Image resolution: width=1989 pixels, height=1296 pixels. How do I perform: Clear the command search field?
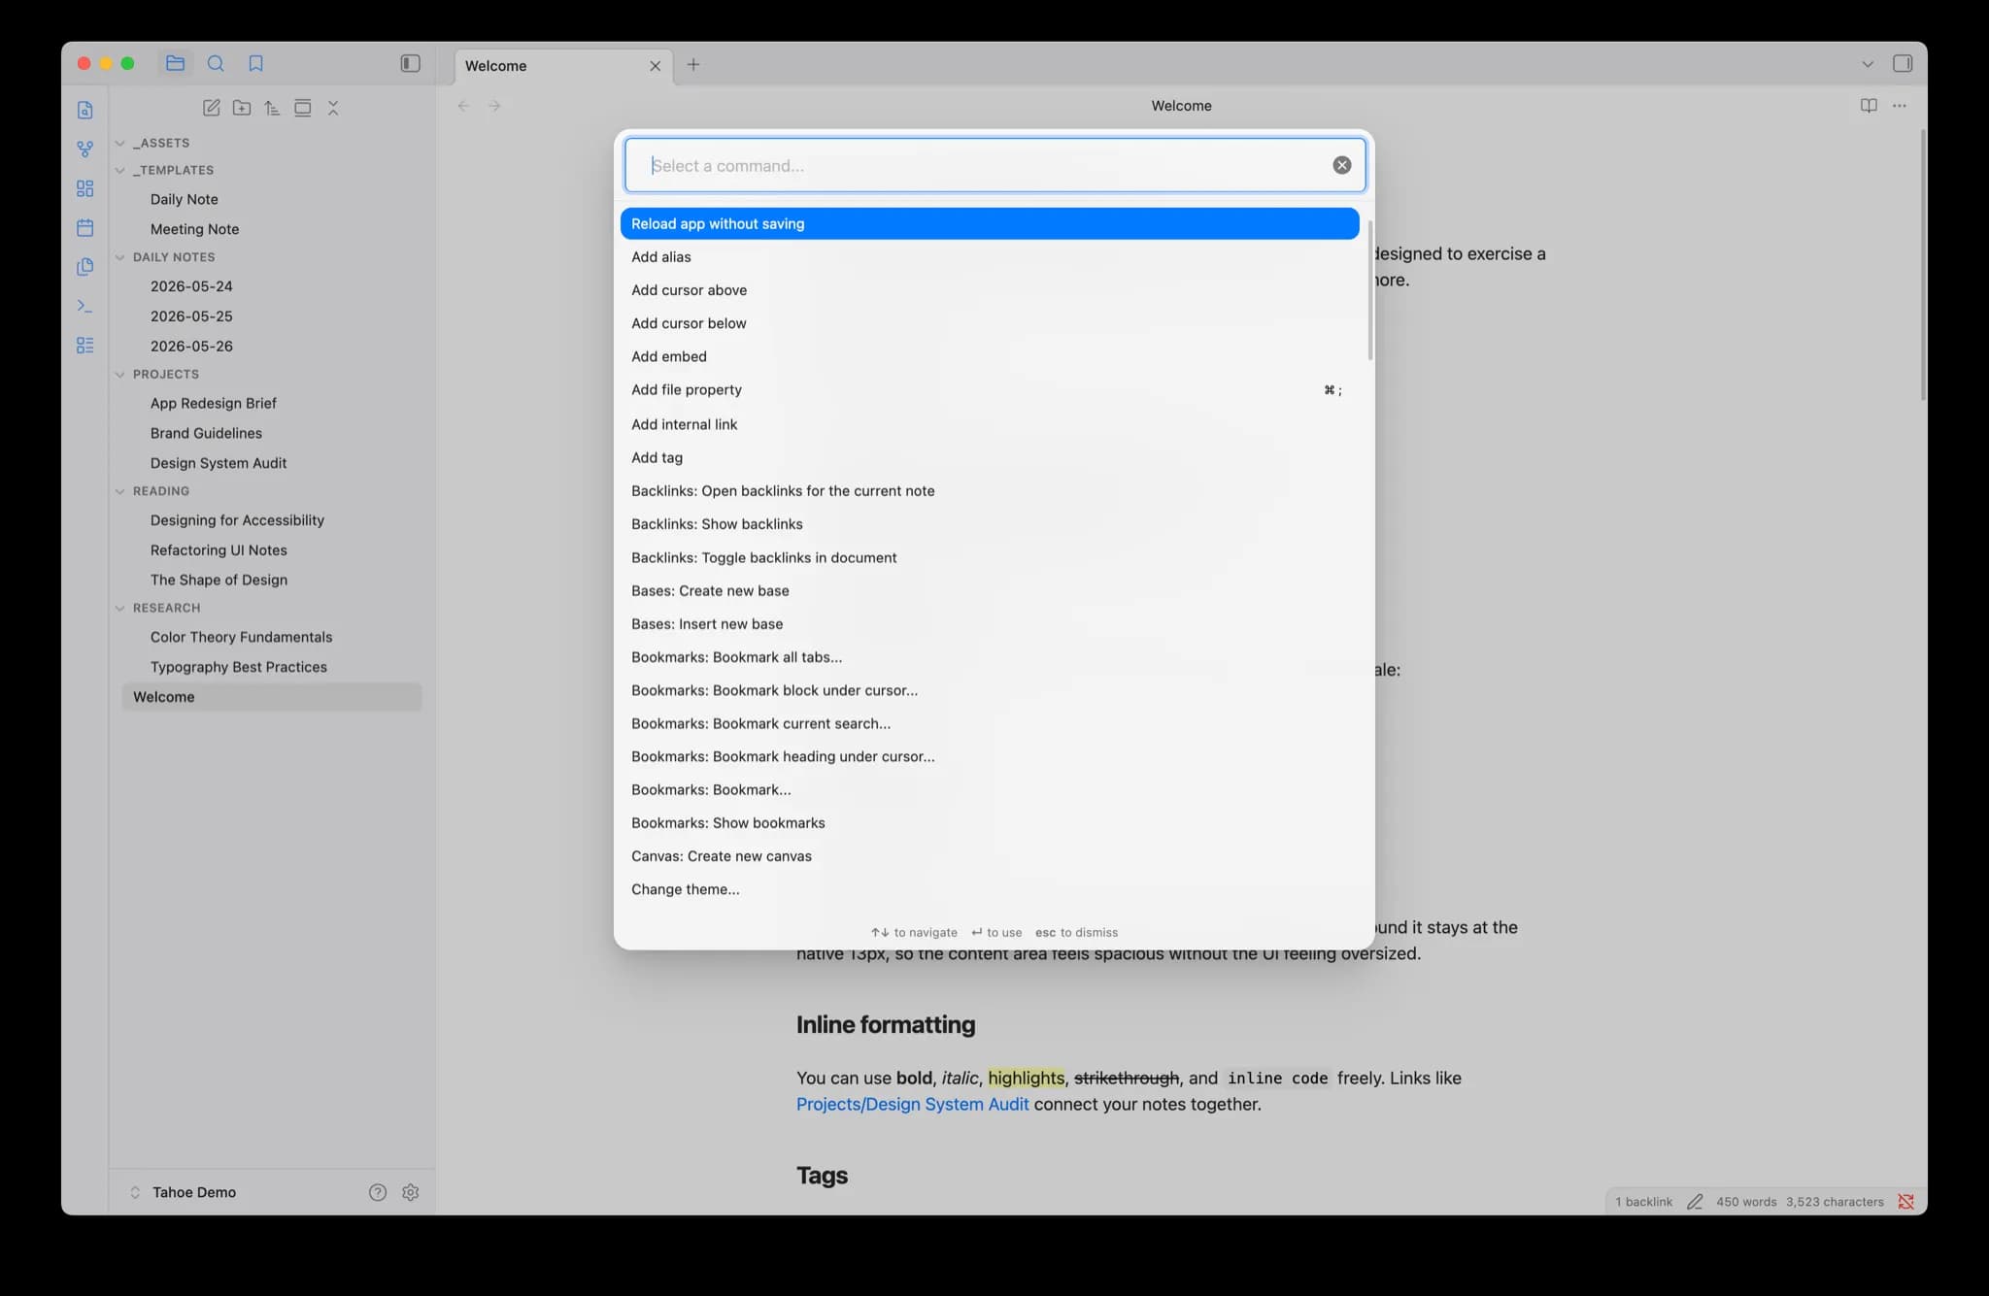click(1341, 166)
